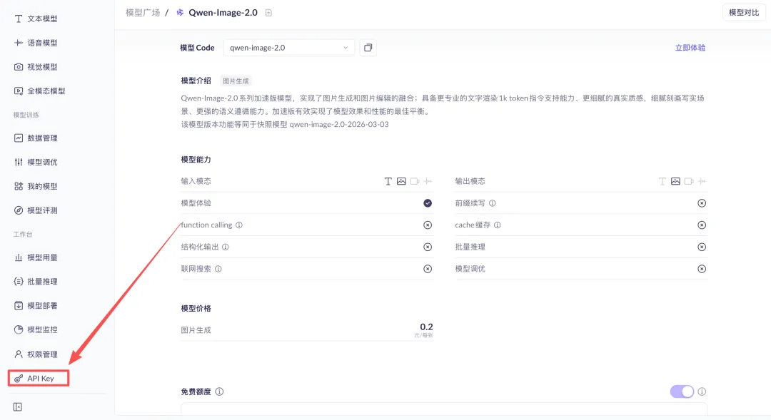This screenshot has height=420, width=771.
Task: Click the 0.2 price value for 图片生成
Action: click(426, 327)
